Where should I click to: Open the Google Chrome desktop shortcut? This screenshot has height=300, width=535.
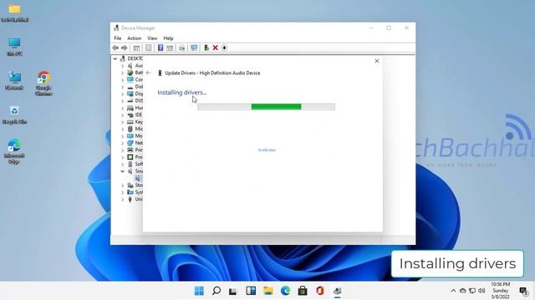(43, 83)
